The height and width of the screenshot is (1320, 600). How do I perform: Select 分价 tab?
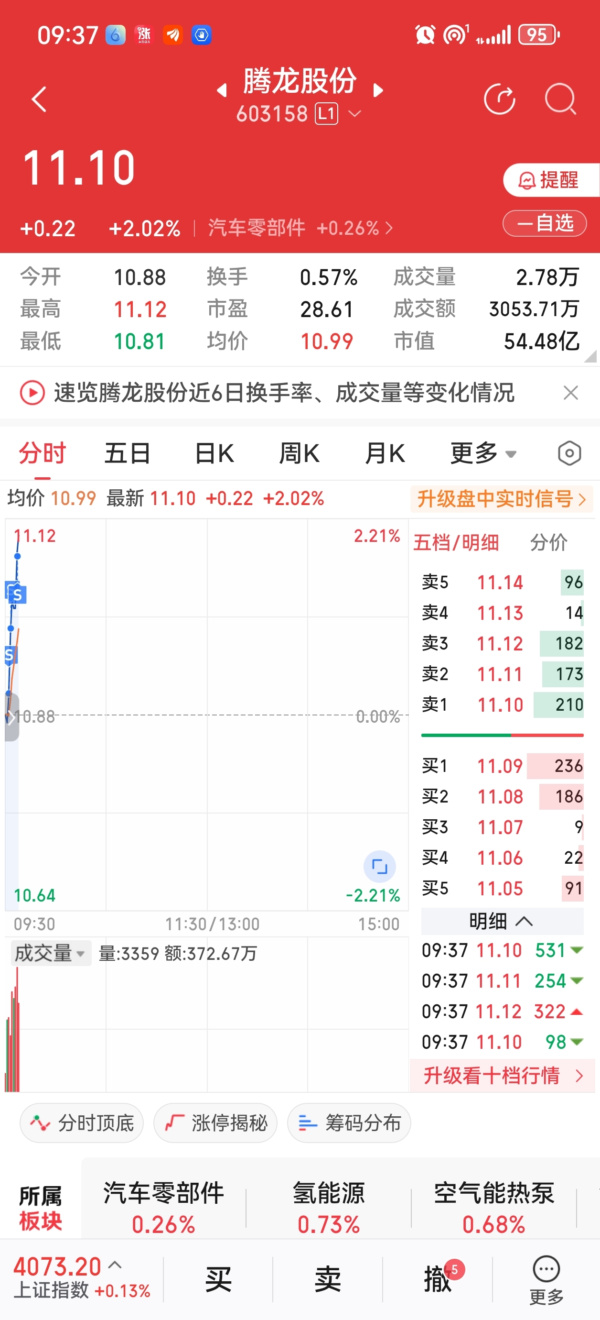549,543
